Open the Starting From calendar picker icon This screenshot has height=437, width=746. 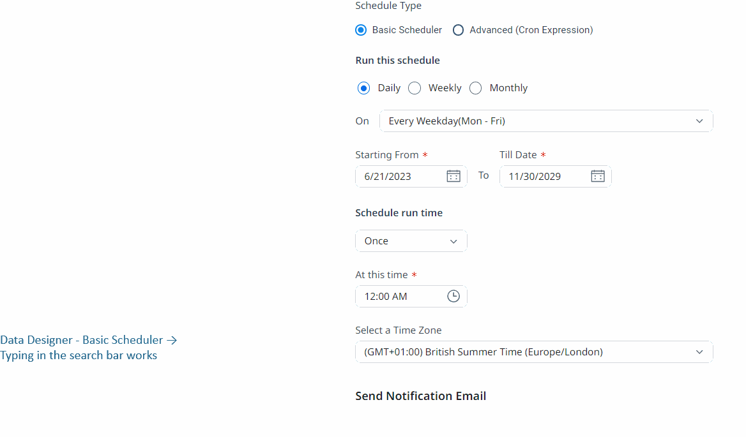pyautogui.click(x=453, y=176)
